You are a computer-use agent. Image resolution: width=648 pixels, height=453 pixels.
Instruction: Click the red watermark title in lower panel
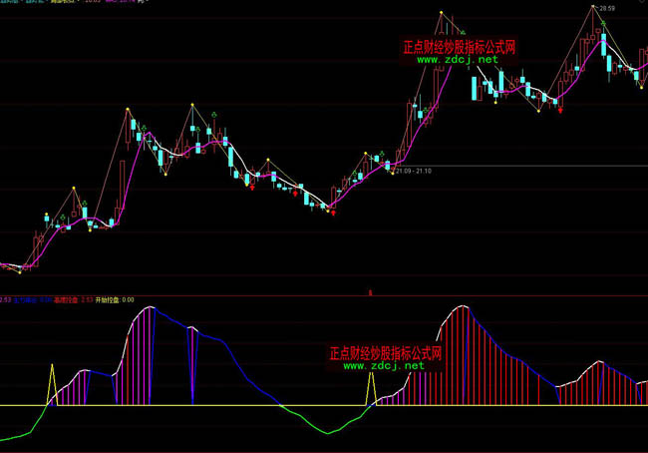[385, 353]
